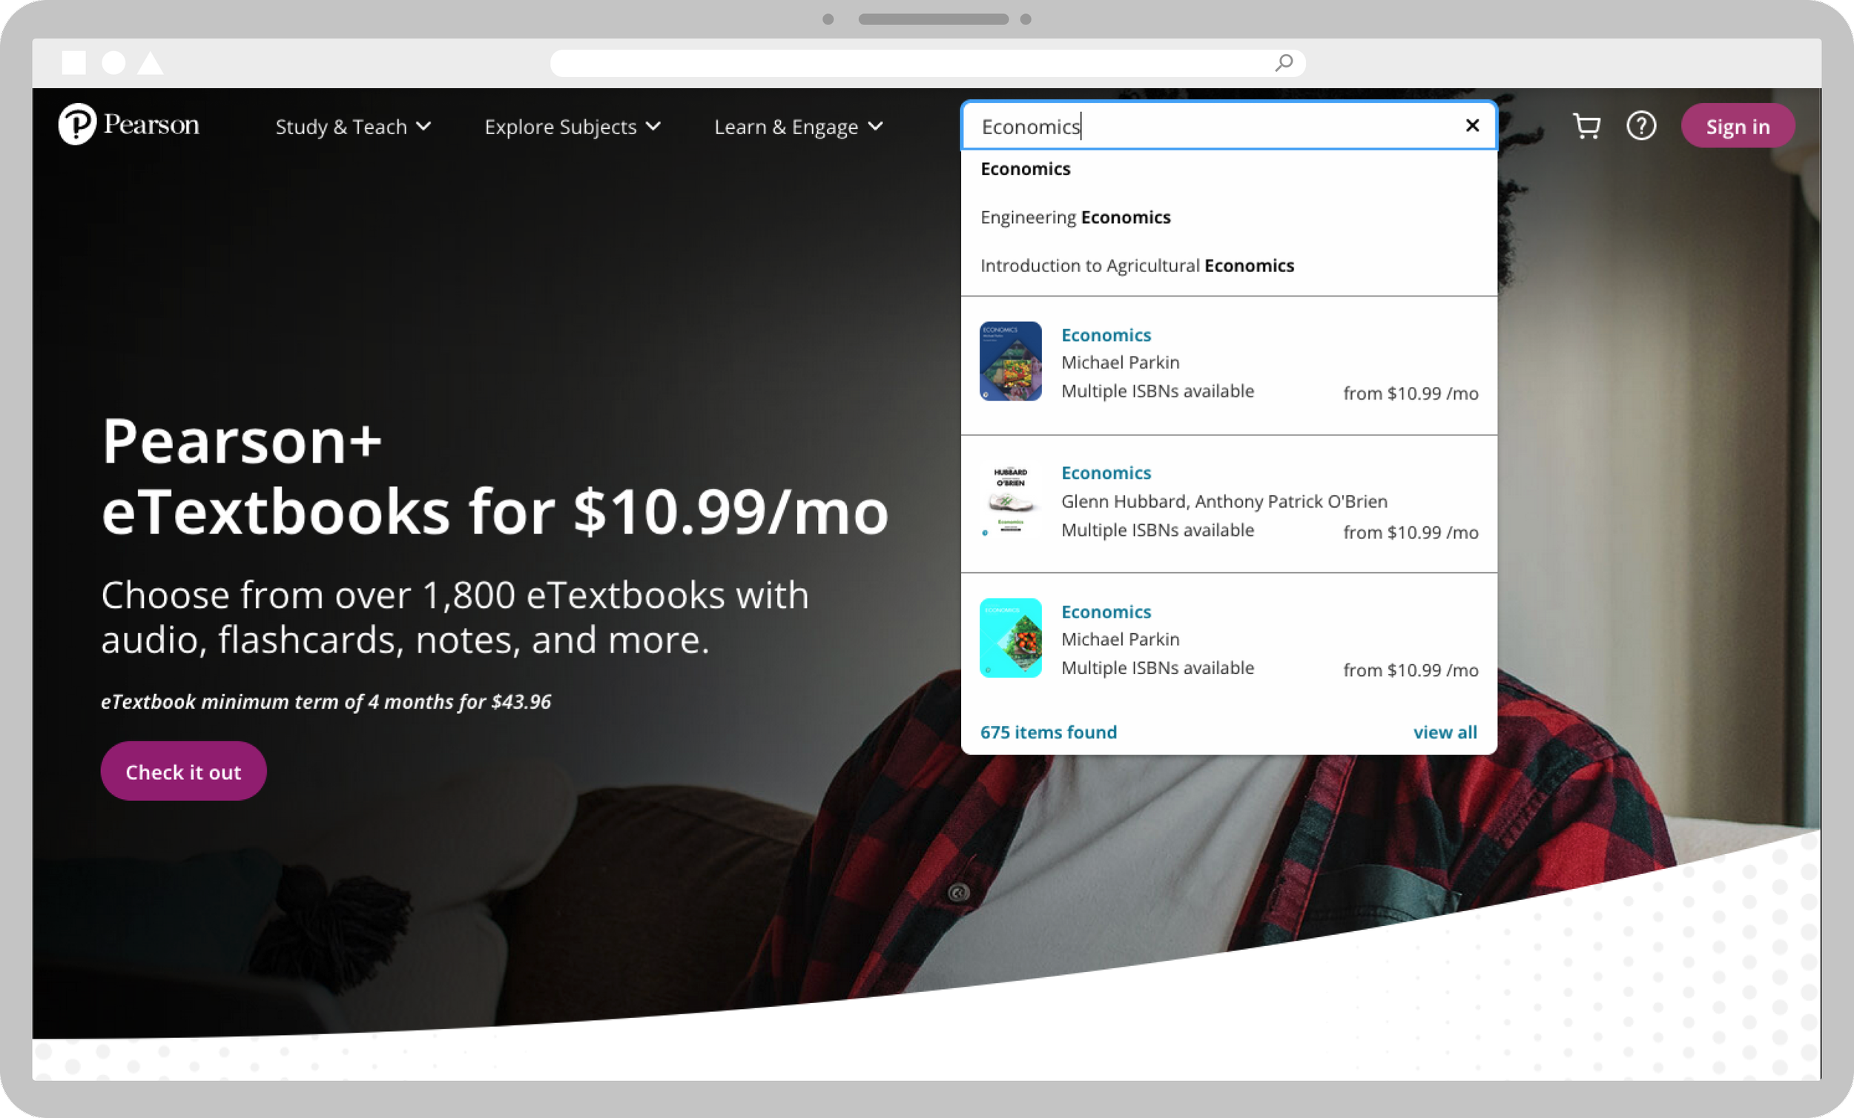Viewport: 1854px width, 1118px height.
Task: Click the browser mockup's circle icon
Action: pos(113,62)
